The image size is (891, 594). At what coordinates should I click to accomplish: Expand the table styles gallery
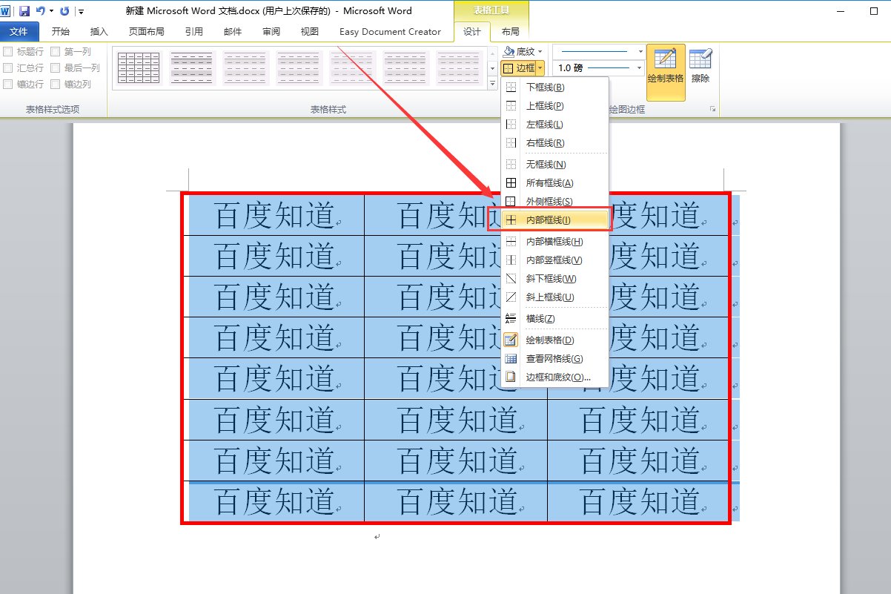(491, 82)
